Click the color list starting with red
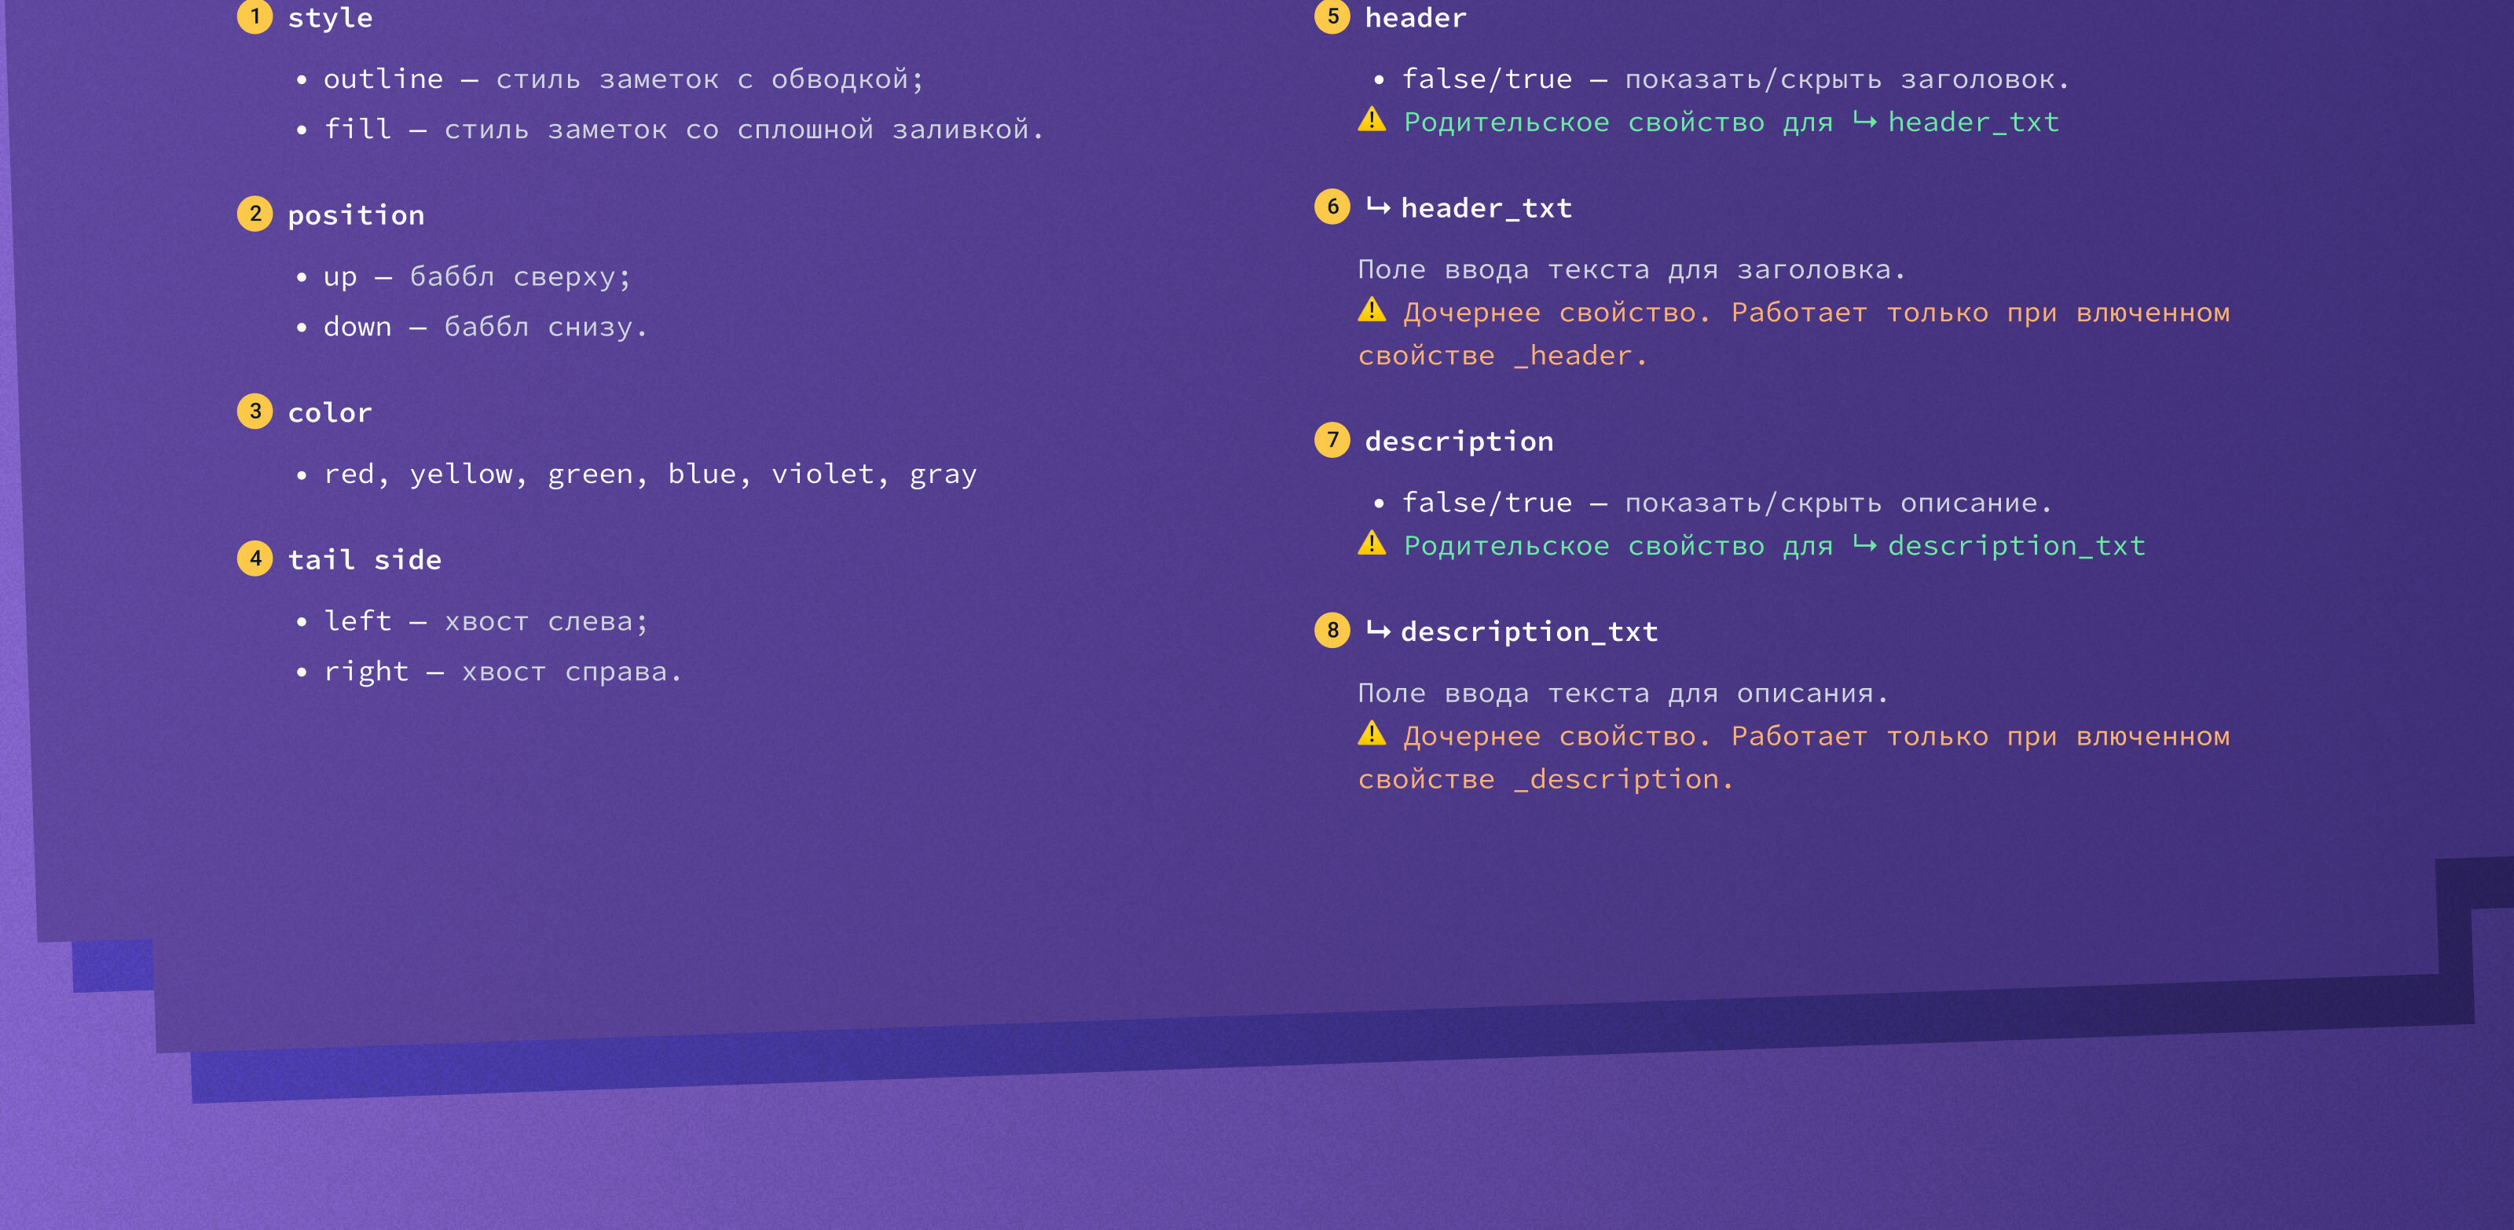Screen dimensions: 2514x1230 click(649, 474)
